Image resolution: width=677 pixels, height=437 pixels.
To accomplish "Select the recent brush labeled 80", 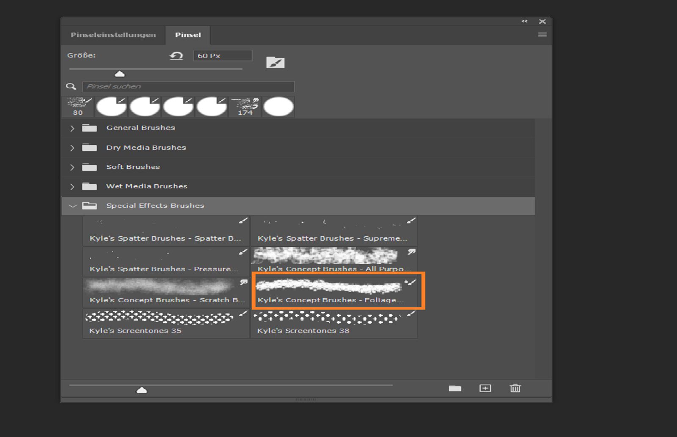I will click(78, 107).
